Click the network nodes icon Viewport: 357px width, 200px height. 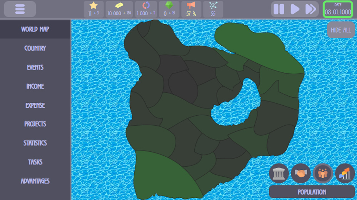click(213, 6)
